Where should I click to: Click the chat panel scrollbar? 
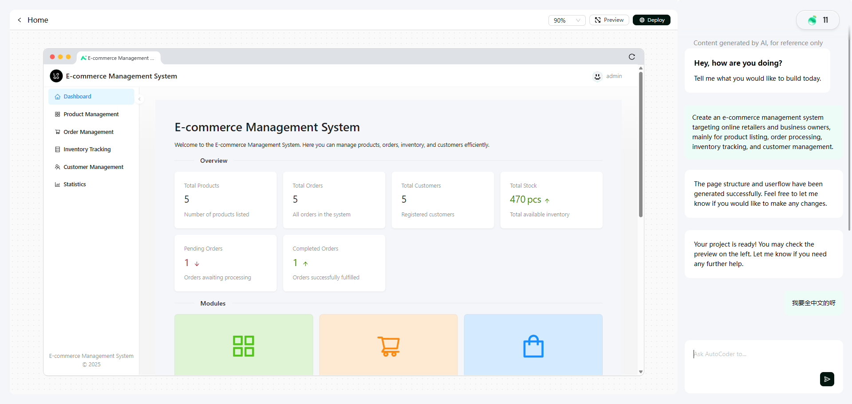(850, 129)
